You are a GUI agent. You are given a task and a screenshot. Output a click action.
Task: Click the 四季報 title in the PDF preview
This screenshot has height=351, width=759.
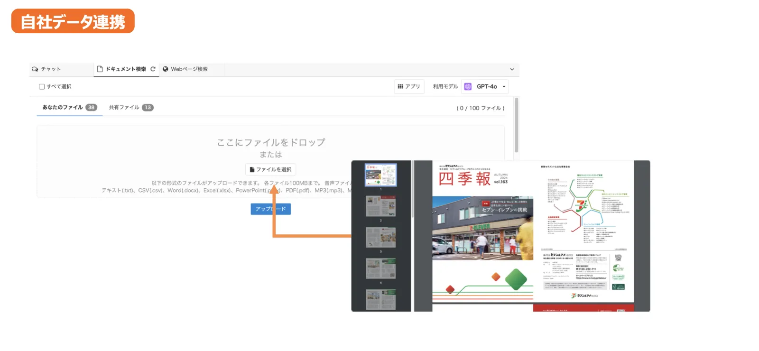point(464,179)
